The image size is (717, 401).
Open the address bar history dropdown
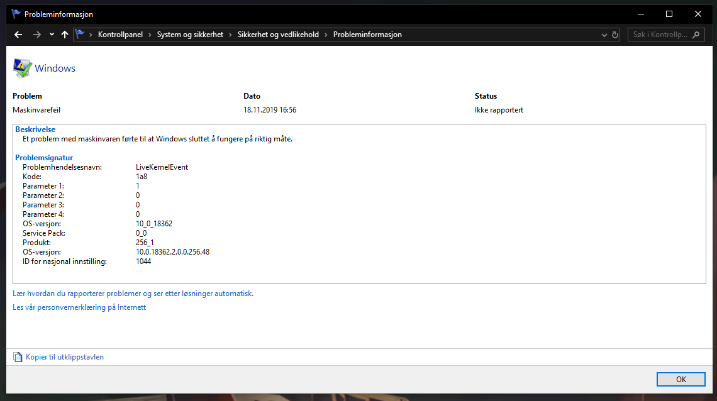(604, 35)
